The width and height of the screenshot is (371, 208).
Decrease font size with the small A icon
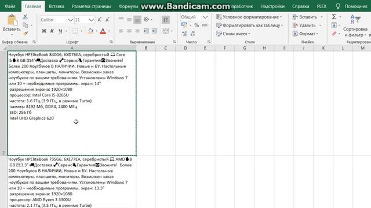pos(107,20)
